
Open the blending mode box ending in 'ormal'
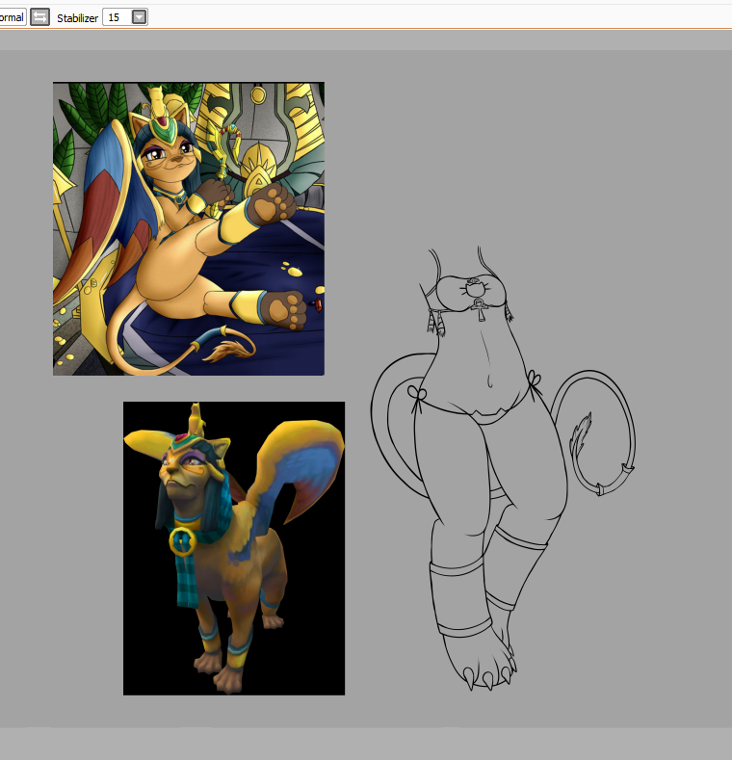[x=13, y=17]
